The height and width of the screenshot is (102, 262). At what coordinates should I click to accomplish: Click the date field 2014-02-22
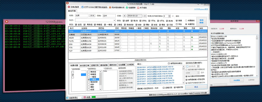click(x=135, y=16)
